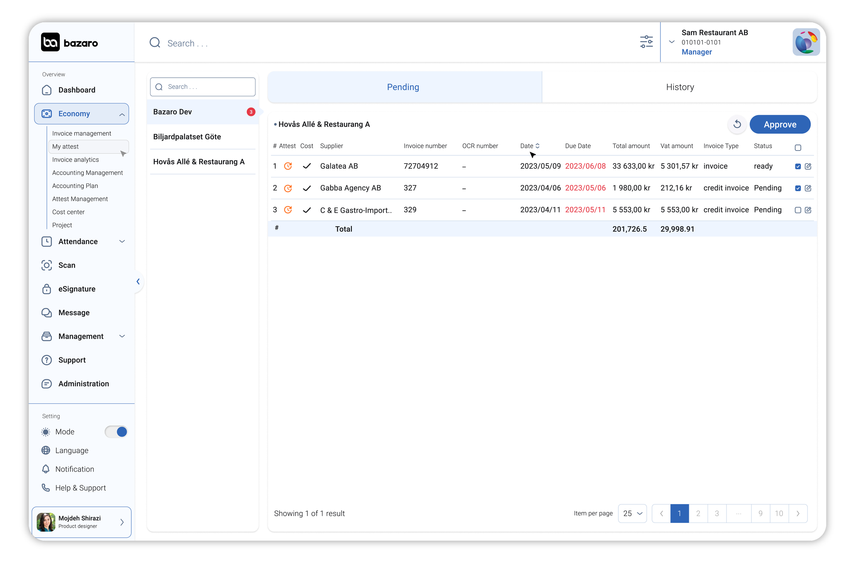
Task: Click edit icon for C & E Gastro-Import row
Action: (808, 210)
